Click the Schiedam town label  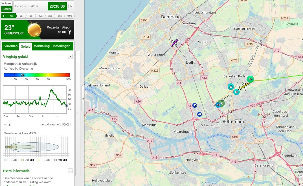click(208, 125)
